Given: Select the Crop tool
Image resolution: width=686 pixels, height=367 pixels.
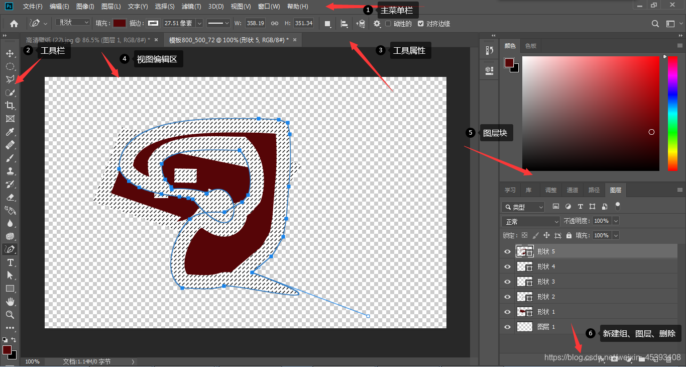Looking at the screenshot, I should point(10,106).
